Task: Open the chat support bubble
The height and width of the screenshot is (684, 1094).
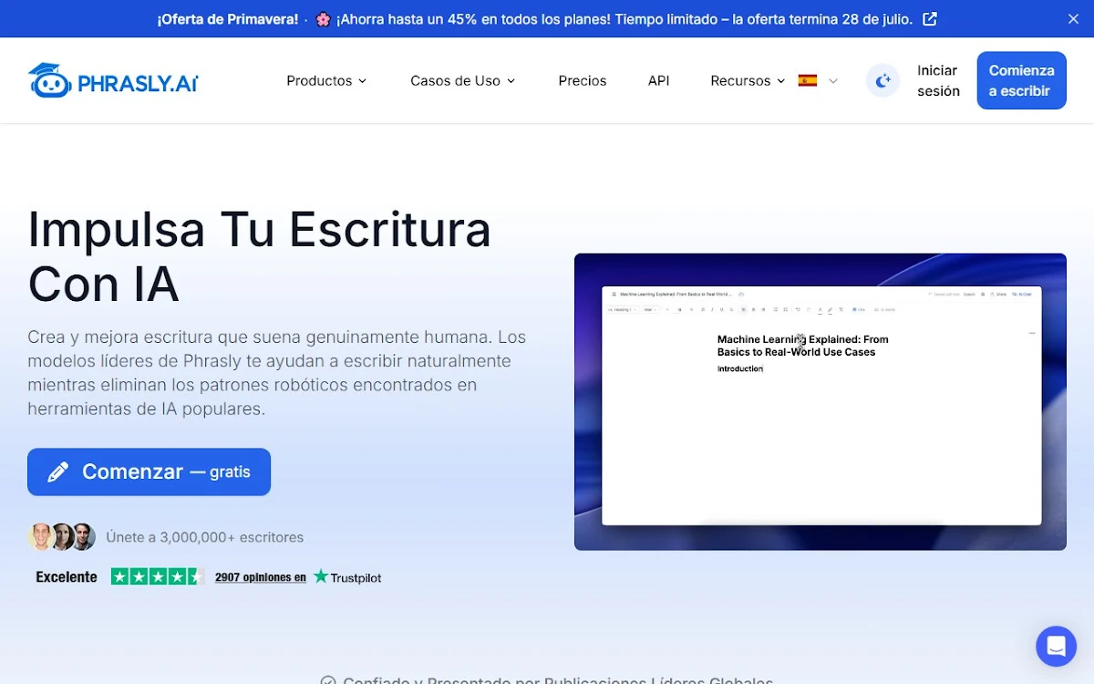Action: pos(1056,647)
